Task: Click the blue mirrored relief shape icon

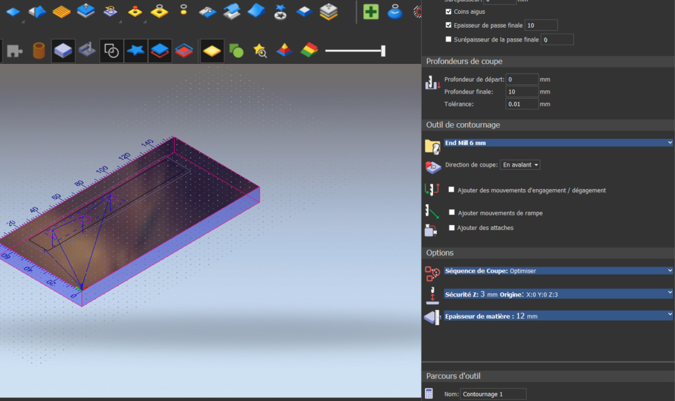Action: [x=38, y=12]
